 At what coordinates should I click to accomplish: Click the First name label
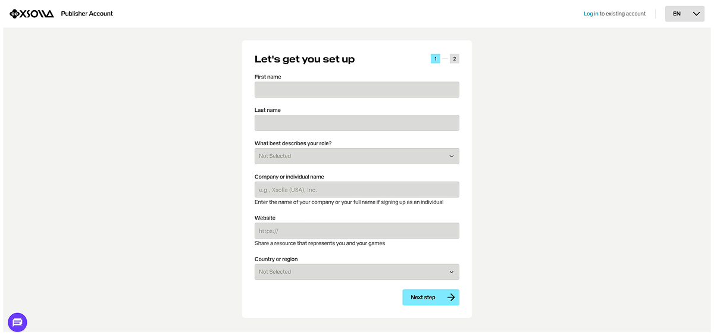click(268, 77)
